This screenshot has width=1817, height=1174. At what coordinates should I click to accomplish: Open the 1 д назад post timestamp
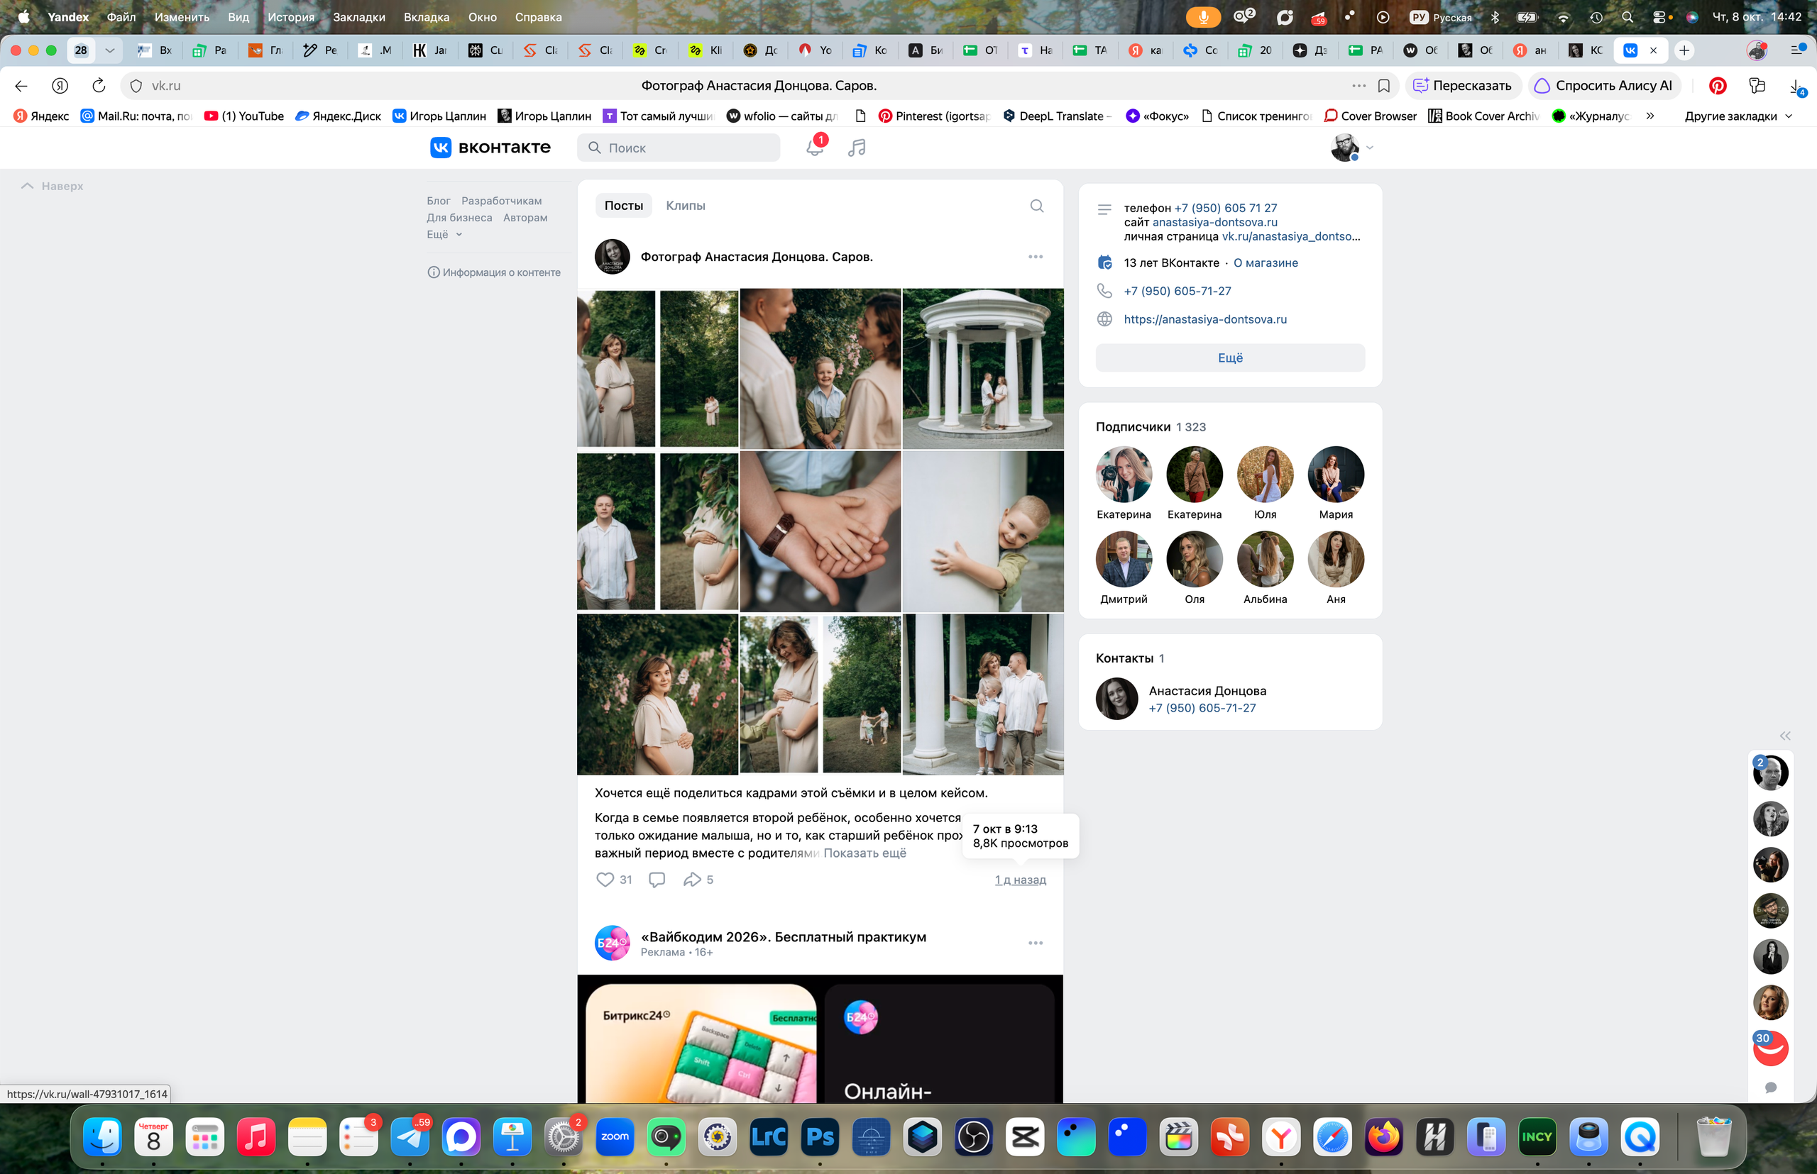(x=1019, y=879)
